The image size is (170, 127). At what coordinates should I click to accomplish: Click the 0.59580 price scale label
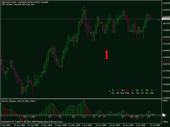pos(166,57)
